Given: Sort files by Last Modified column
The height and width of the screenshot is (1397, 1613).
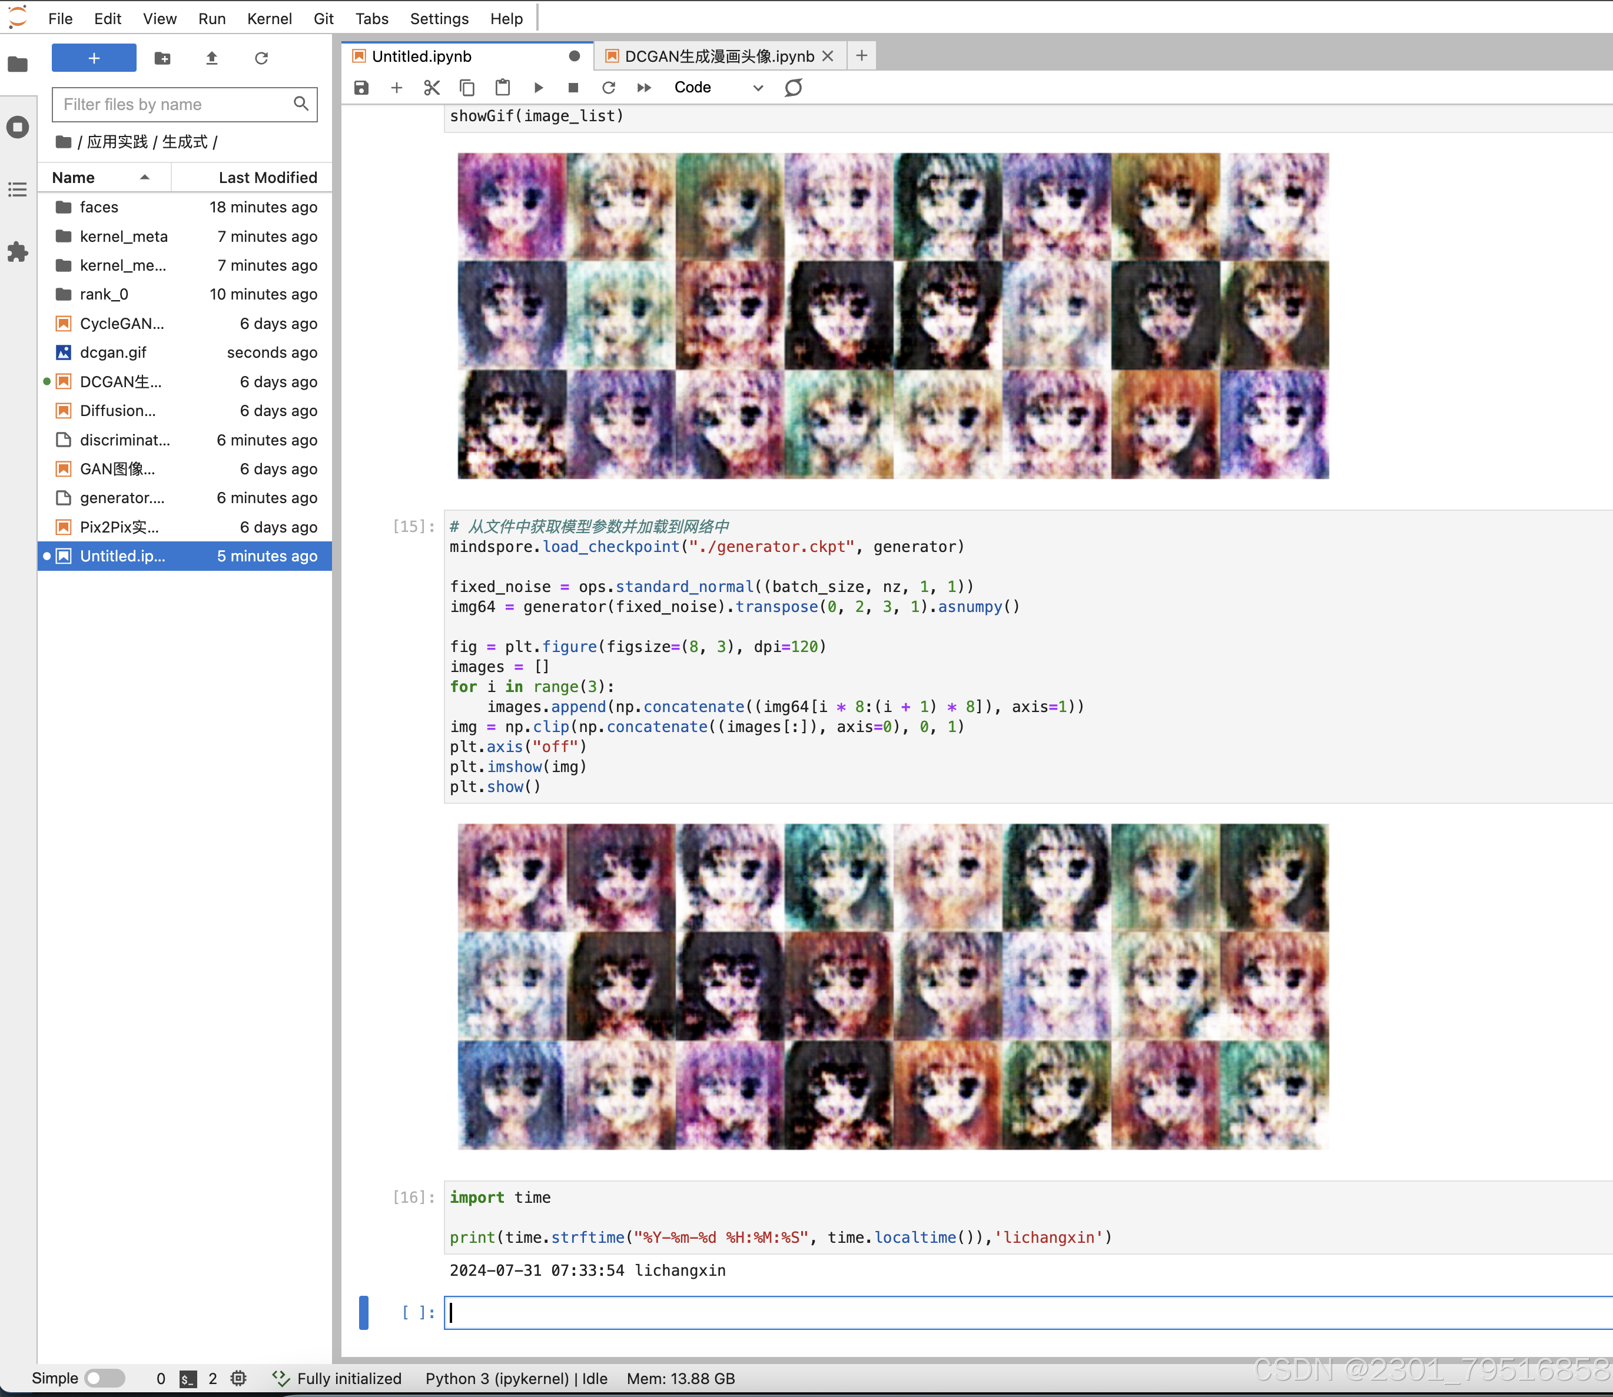Looking at the screenshot, I should tap(267, 177).
